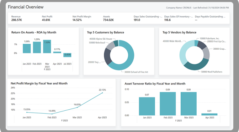The height and width of the screenshot is (132, 239).
Task: Click Days Sales Outstanding 191.0 value
Action: coord(137,20)
